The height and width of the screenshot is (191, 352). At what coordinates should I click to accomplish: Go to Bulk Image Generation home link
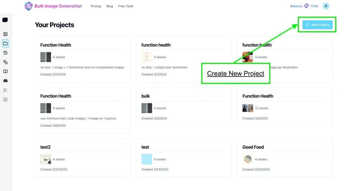click(53, 6)
